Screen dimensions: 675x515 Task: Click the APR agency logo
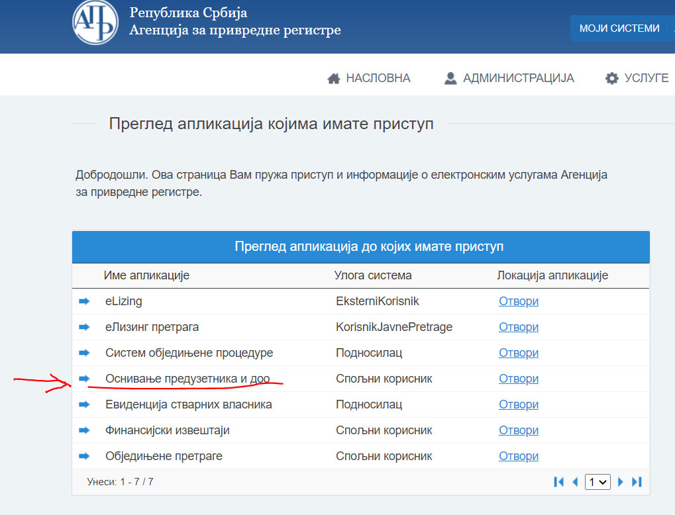coord(95,22)
